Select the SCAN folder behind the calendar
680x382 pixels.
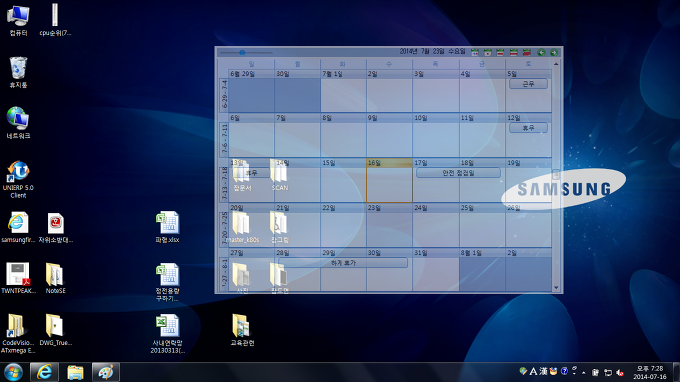tap(280, 176)
